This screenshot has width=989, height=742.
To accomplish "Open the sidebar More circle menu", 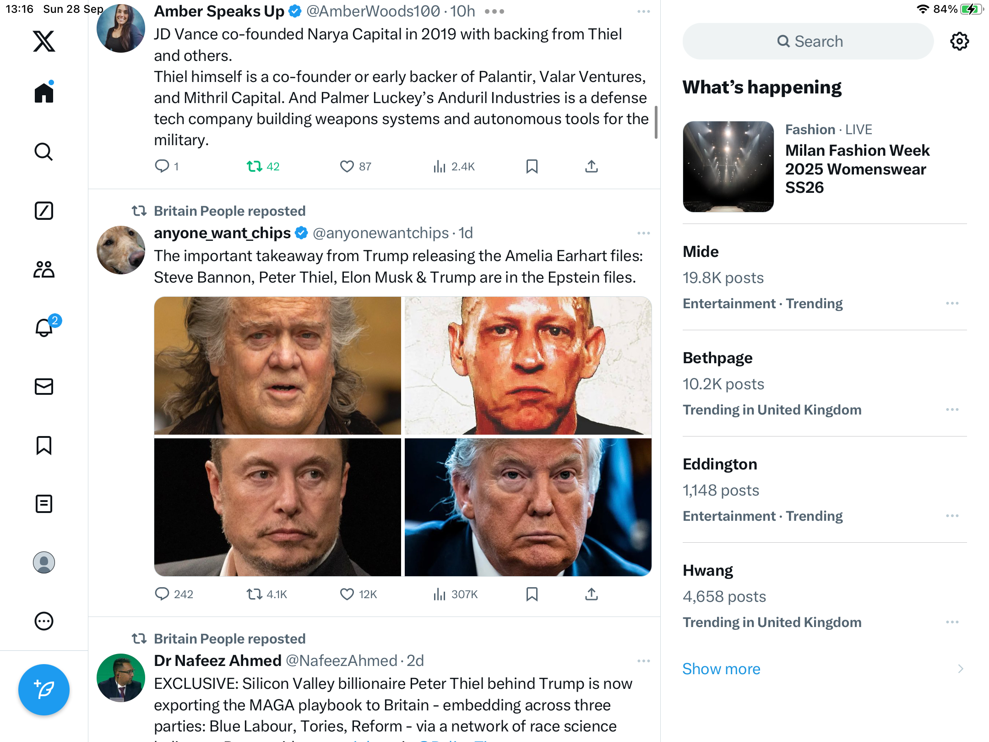I will 44,621.
